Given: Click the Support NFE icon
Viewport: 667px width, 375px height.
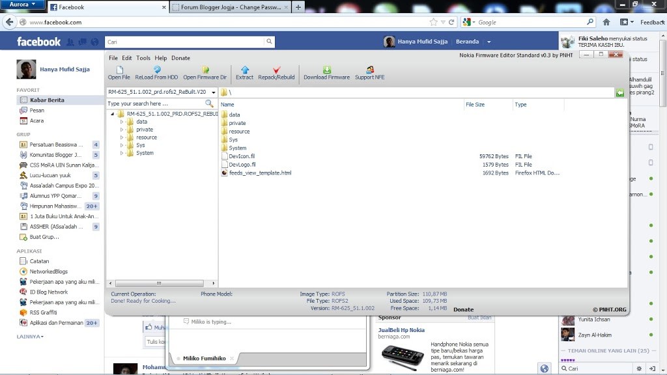Looking at the screenshot, I should tap(370, 70).
